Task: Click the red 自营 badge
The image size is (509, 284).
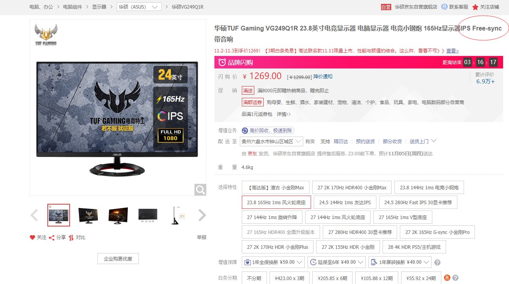Action: click(x=386, y=7)
